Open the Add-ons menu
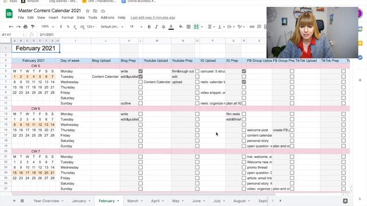The image size is (367, 206). (107, 18)
